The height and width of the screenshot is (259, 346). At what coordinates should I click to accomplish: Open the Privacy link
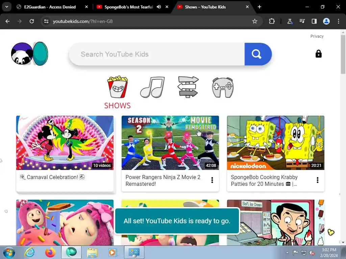pyautogui.click(x=317, y=36)
